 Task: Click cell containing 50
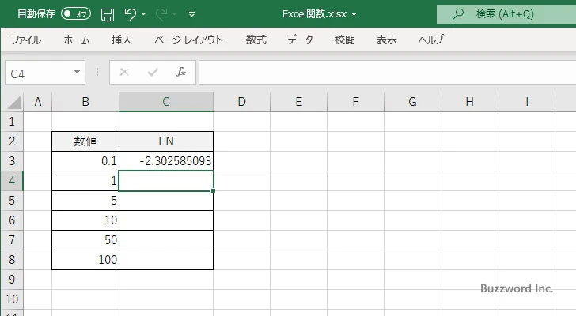[x=85, y=240]
